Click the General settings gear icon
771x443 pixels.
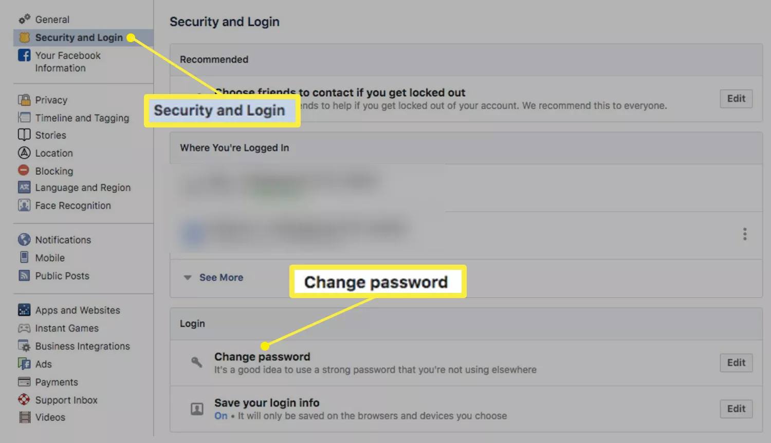[24, 20]
